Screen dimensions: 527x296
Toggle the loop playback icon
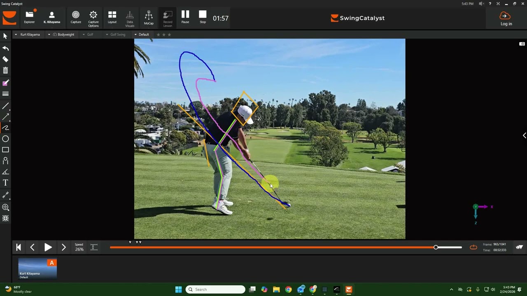473,247
